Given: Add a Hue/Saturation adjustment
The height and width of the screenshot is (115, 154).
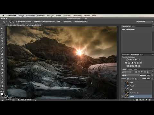Looking at the screenshot, I should pyautogui.click(x=126, y=63).
